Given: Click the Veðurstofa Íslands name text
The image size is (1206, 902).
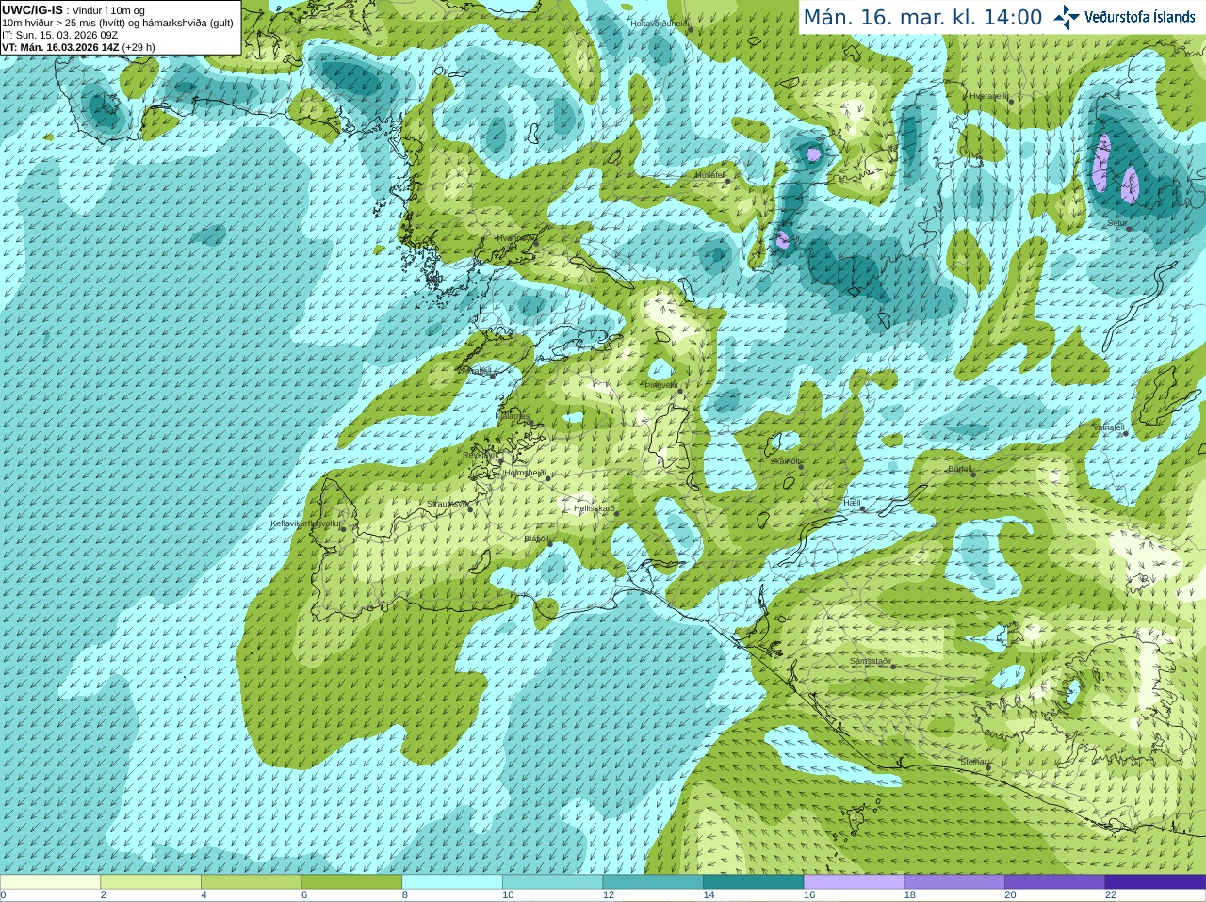Looking at the screenshot, I should point(1140,17).
